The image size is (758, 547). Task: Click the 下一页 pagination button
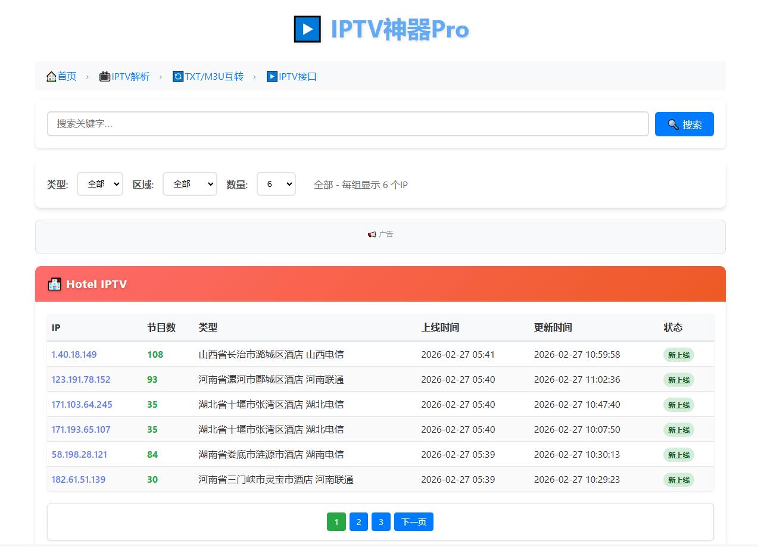413,522
